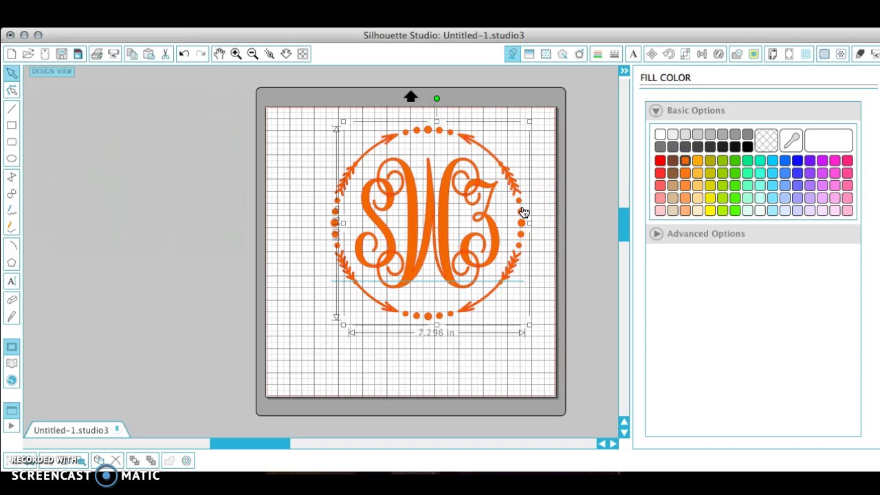Open the Scale panel icon
Viewport: 880px width, 495px height.
685,54
